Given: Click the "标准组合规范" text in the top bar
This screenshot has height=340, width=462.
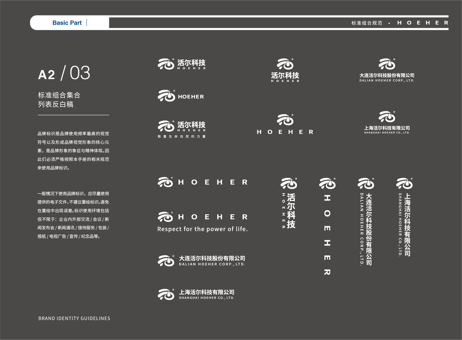Looking at the screenshot, I should [x=367, y=23].
